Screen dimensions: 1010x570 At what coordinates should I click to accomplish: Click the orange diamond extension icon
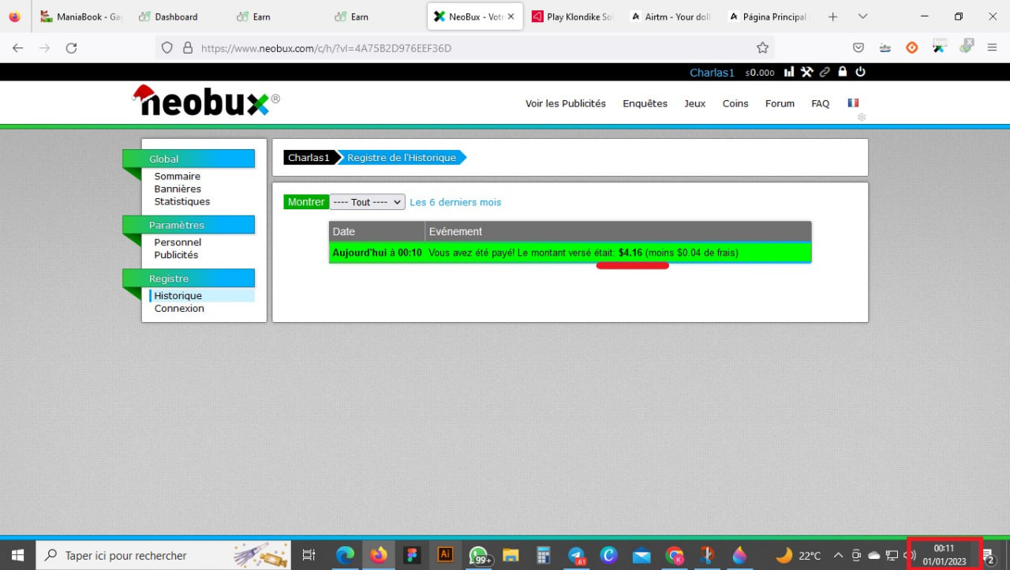[x=912, y=48]
